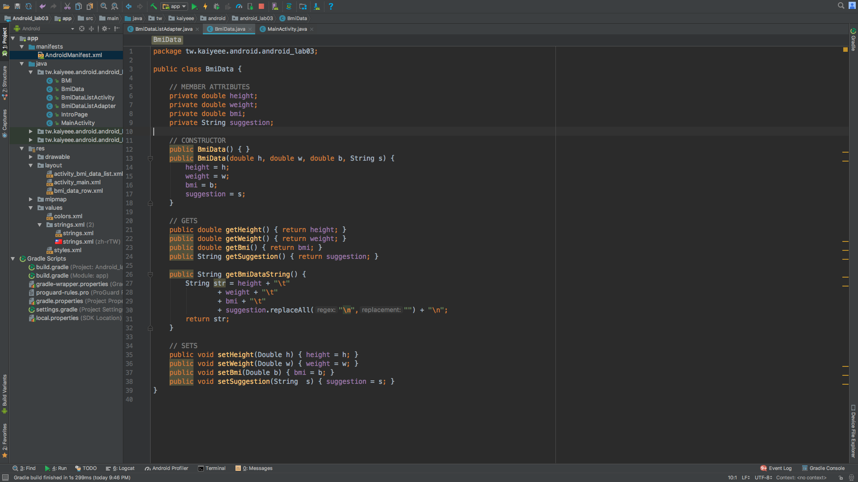Click the Android_lab03 breadcrumb
This screenshot has width=858, height=482.
[x=26, y=18]
